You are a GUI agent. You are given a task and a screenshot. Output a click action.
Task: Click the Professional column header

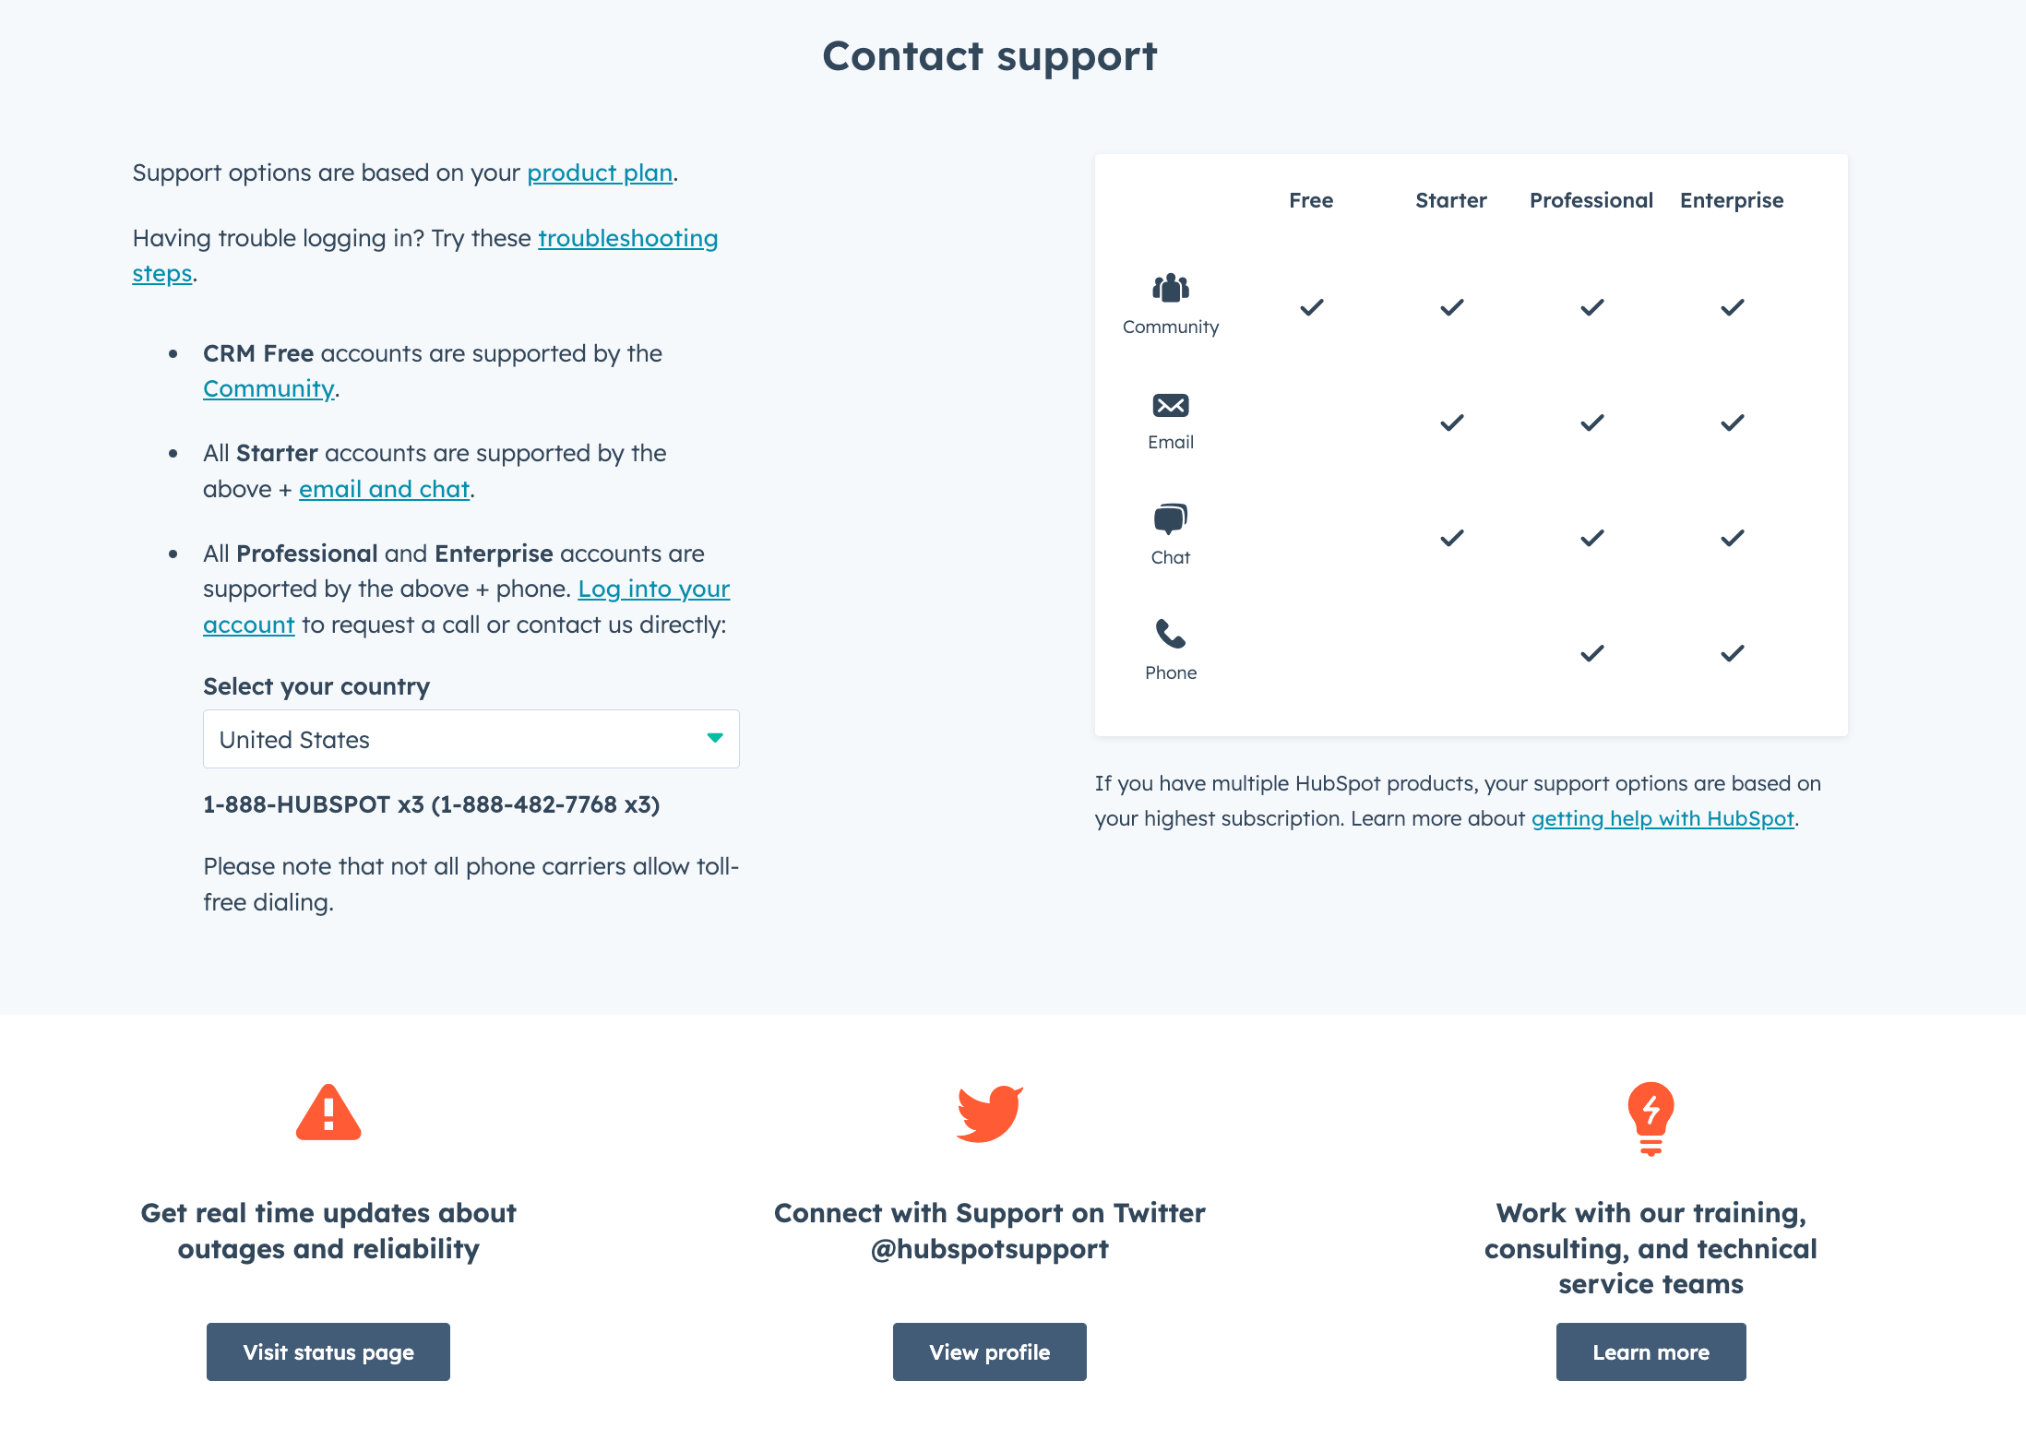point(1591,200)
